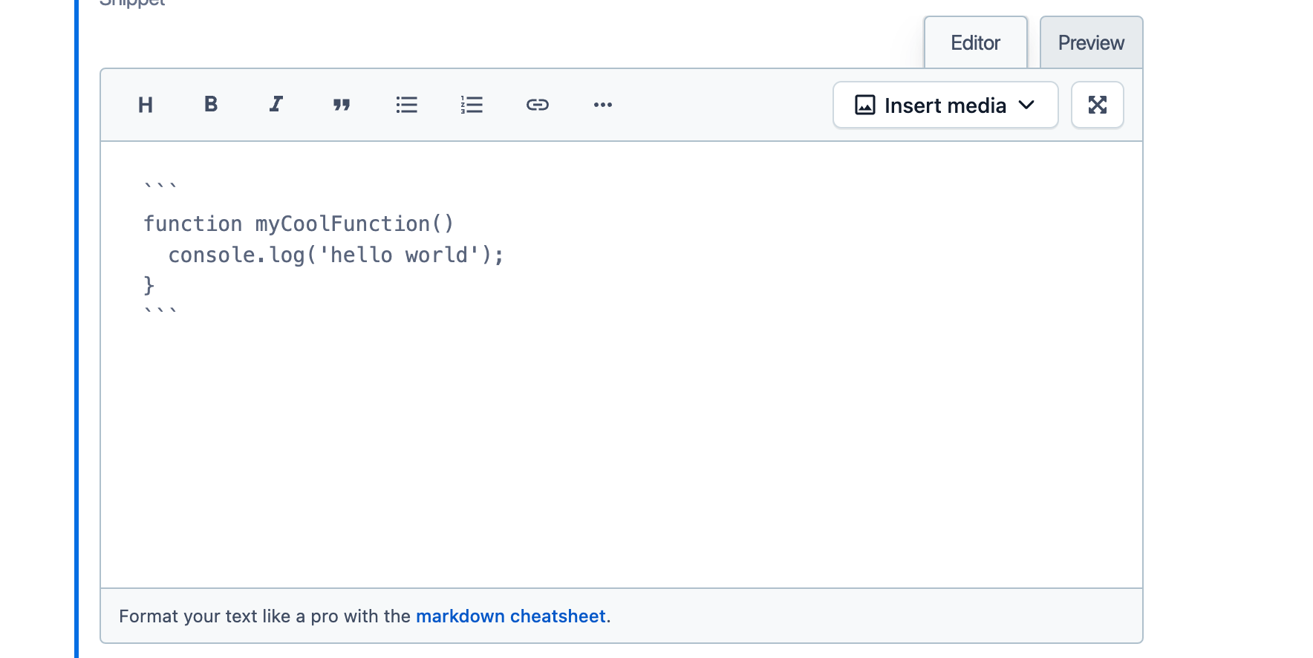
Task: Open the Insert media dropdown
Action: 945,105
